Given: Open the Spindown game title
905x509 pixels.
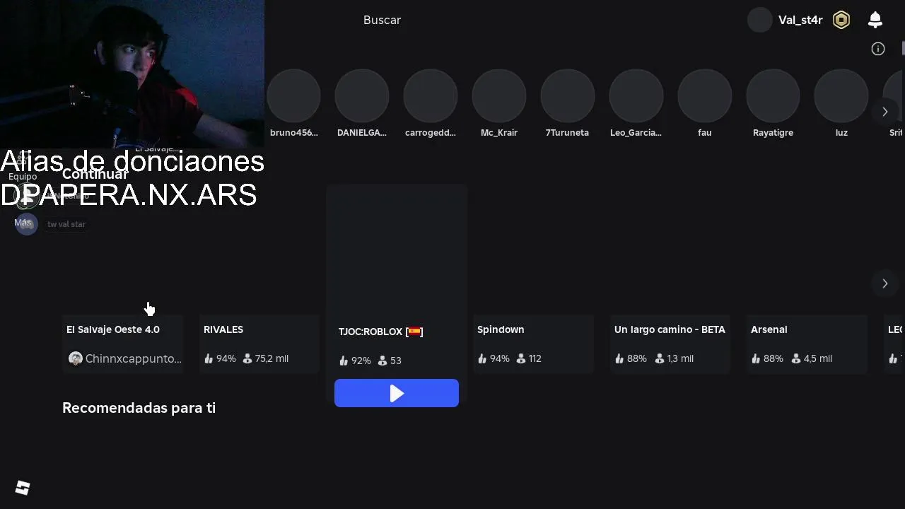Looking at the screenshot, I should tap(501, 329).
